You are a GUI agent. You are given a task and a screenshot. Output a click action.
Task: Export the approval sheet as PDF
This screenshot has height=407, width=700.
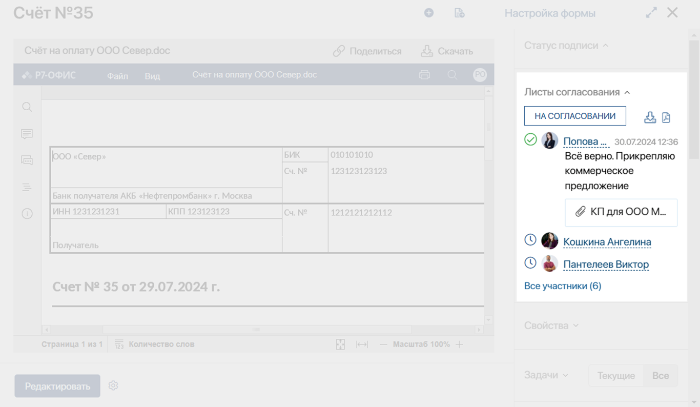click(666, 117)
